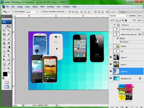Screen dimensions: 144x108
Task: Hide Layer 1 using its eye icon
Action: pyautogui.click(x=111, y=71)
